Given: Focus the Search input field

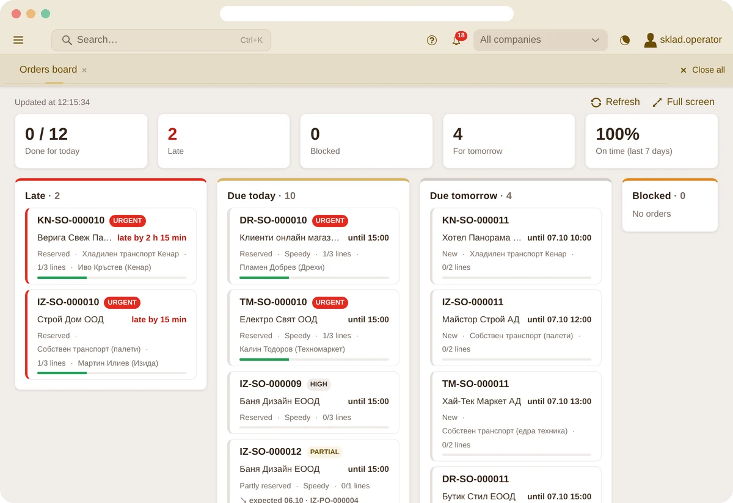Looking at the screenshot, I should 161,40.
